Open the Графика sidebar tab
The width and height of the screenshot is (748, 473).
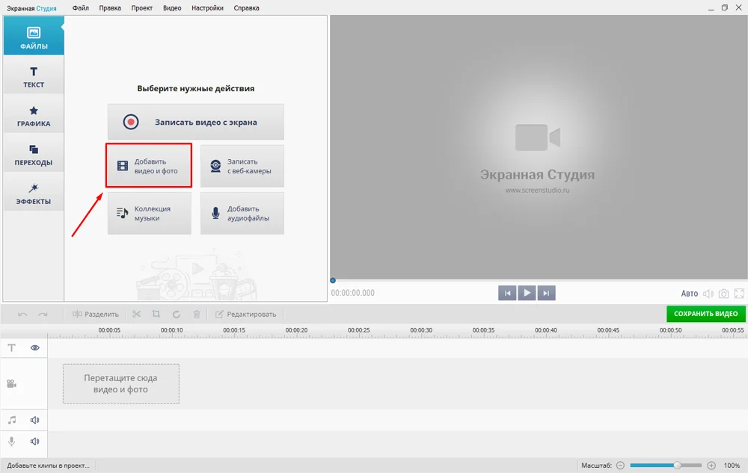click(34, 116)
